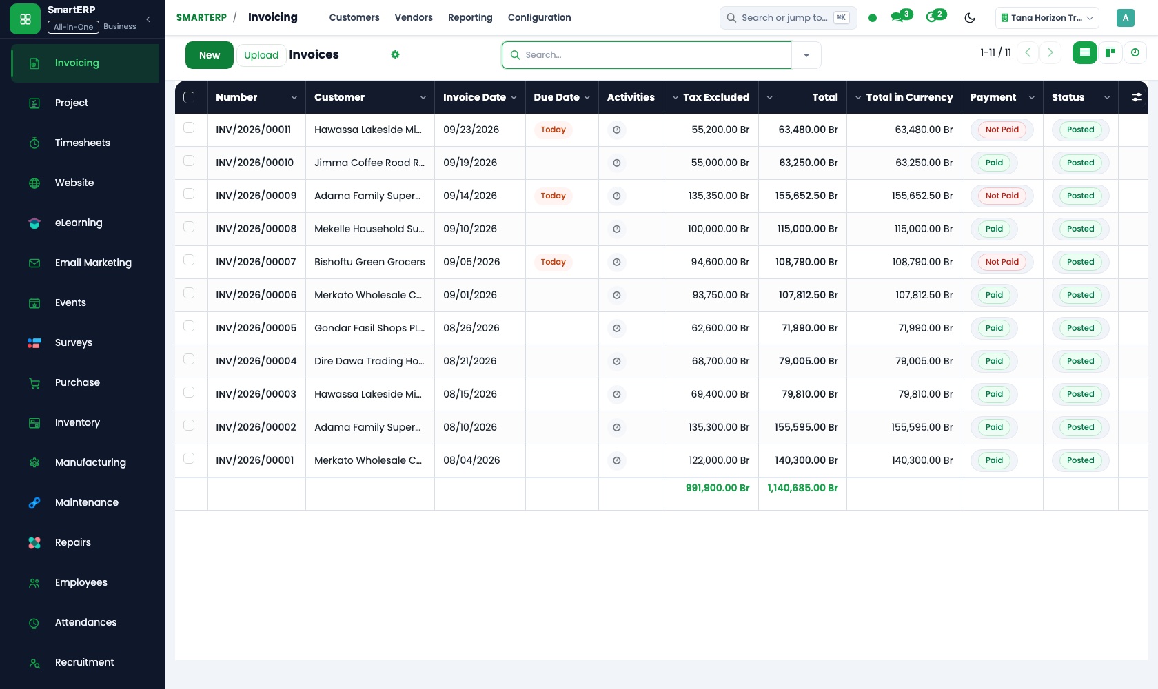1158x689 pixels.
Task: Tick checkbox for INV/2026/00011
Action: [x=189, y=127]
